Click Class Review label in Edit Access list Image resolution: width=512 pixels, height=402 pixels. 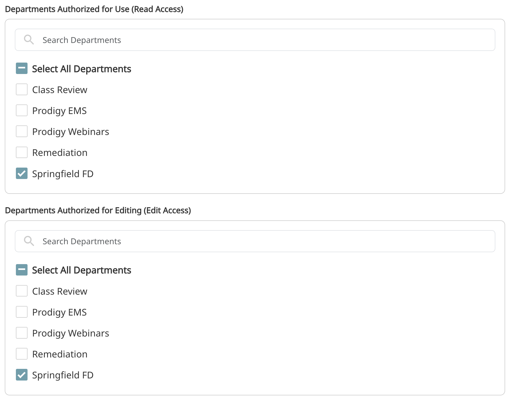coord(60,291)
